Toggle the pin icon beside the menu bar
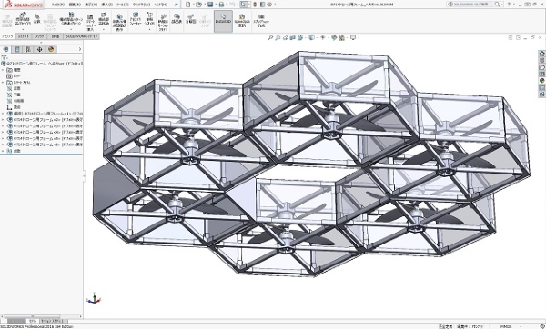 pyautogui.click(x=177, y=5)
